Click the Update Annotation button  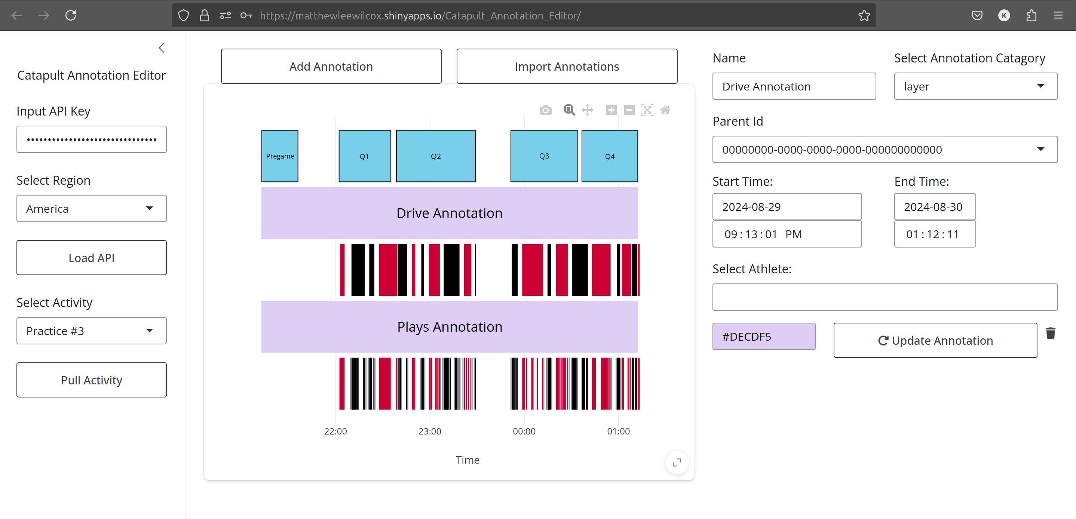coord(935,340)
